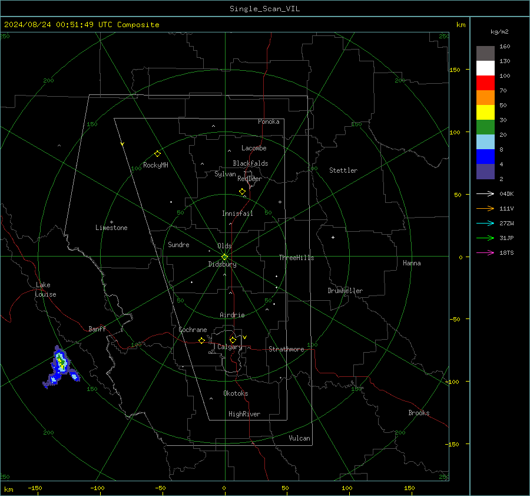Click the white 130 kg/m2 legend swatch

pyautogui.click(x=485, y=68)
